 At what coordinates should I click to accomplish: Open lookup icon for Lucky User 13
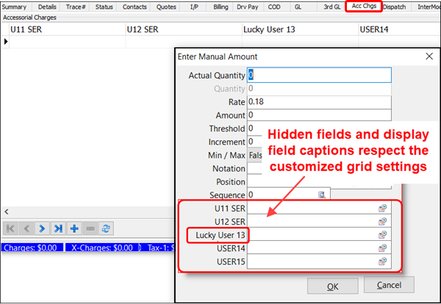point(382,234)
